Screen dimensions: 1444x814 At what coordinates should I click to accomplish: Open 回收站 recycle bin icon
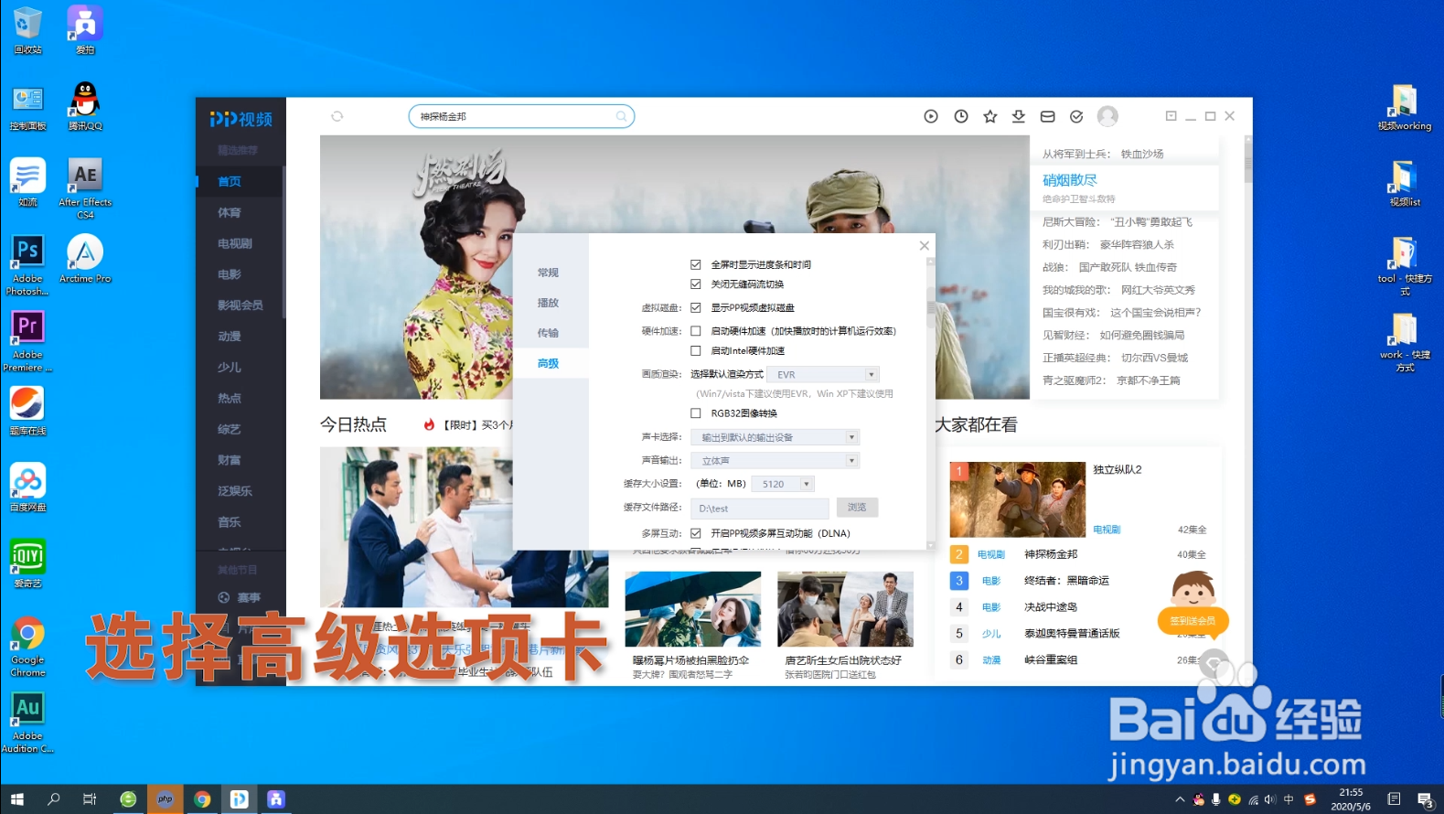(27, 30)
